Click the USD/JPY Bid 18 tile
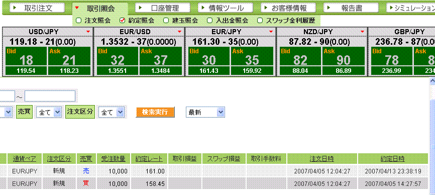Image resolution: width=435 pixels, height=195 pixels. click(x=26, y=57)
